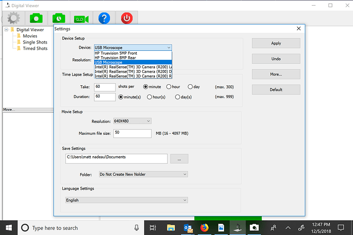The height and width of the screenshot is (235, 353).
Task: Click the save path text field
Action: (x=117, y=159)
